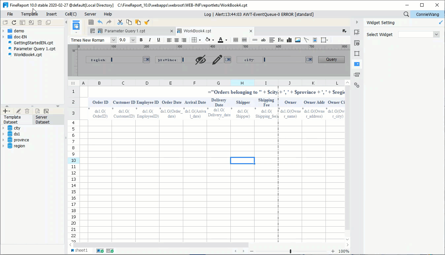The width and height of the screenshot is (445, 255).
Task: Expand the demo folder
Action: click(x=4, y=31)
